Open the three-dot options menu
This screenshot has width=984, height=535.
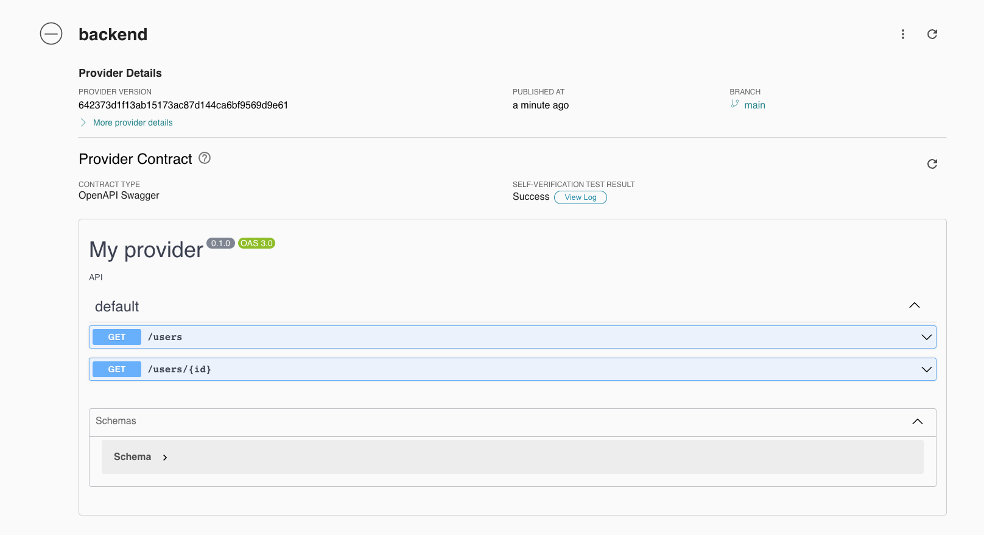tap(903, 34)
